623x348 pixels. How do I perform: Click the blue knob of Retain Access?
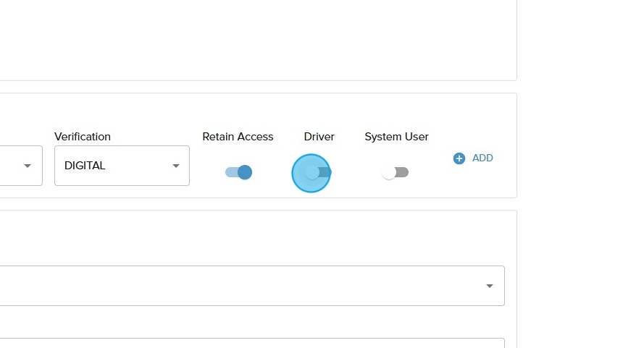click(245, 172)
